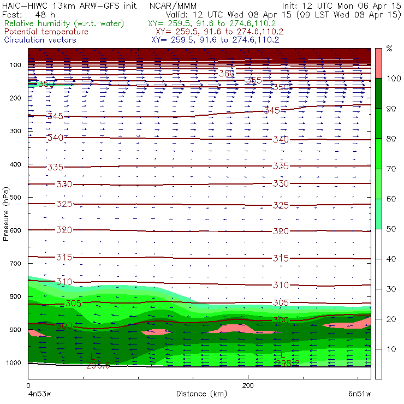The height and width of the screenshot is (404, 404).
Task: Click the '200' distance tick label
Action: tap(248, 385)
